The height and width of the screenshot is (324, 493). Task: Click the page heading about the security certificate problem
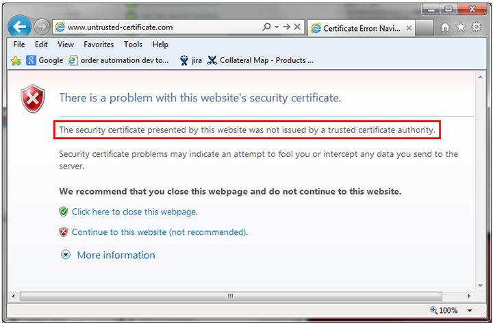tap(200, 98)
